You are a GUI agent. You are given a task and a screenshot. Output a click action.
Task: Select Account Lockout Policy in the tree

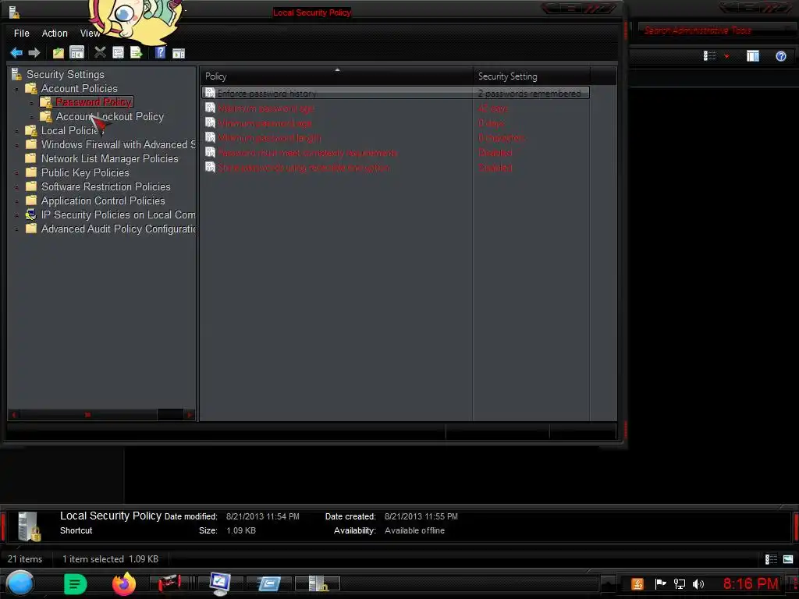click(x=109, y=117)
